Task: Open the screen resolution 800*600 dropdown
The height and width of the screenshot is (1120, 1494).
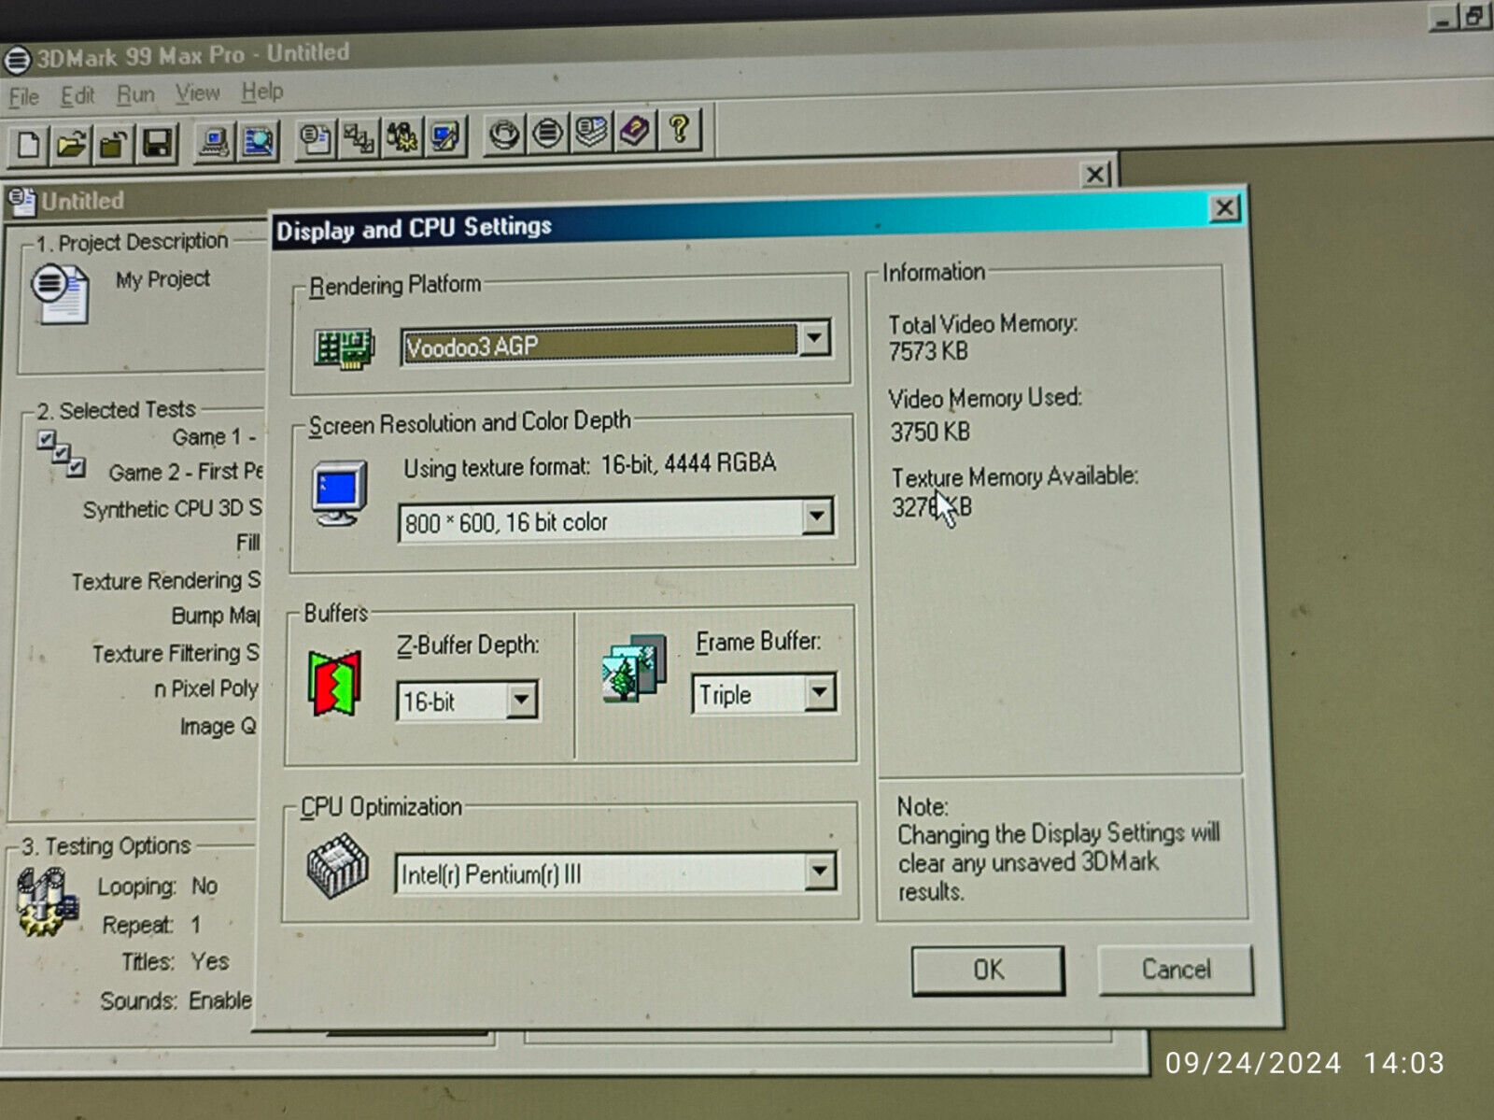Action: (817, 516)
